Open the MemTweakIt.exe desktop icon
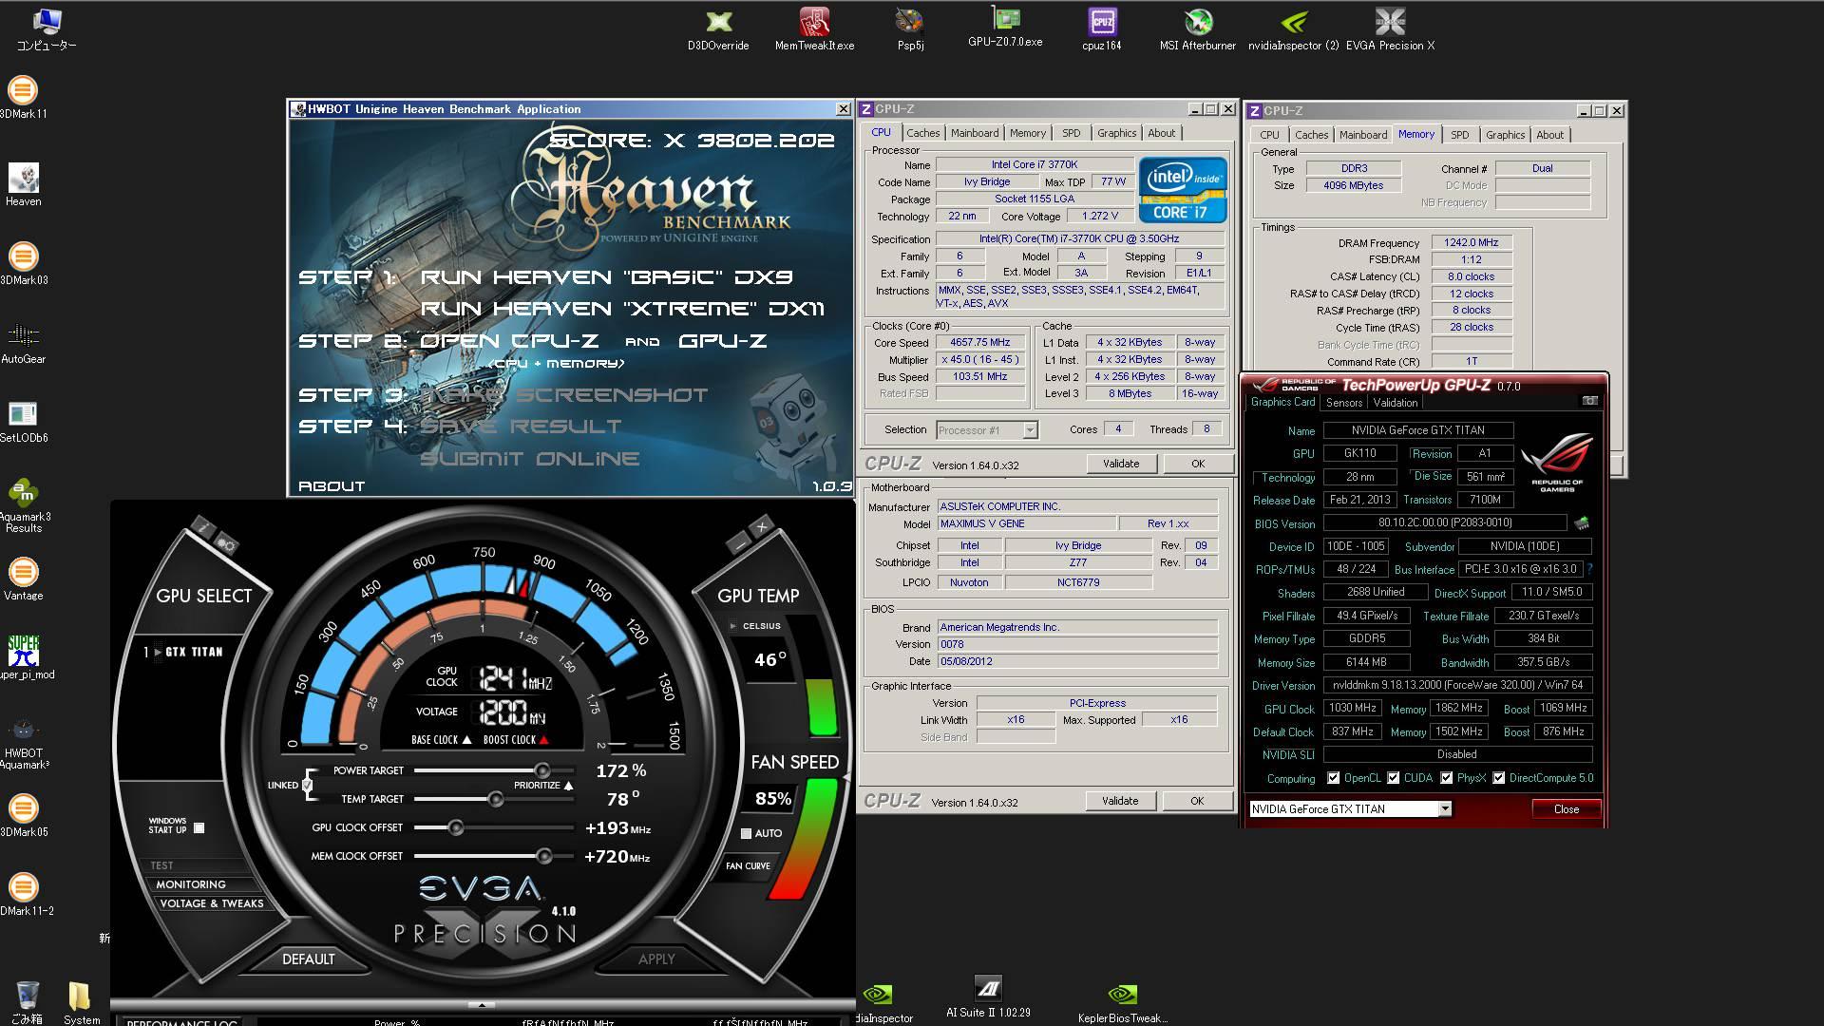 (x=814, y=28)
